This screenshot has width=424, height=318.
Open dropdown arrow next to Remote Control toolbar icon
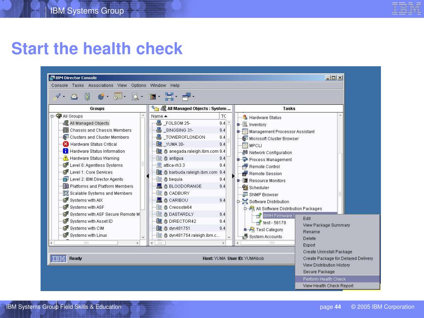[193, 97]
